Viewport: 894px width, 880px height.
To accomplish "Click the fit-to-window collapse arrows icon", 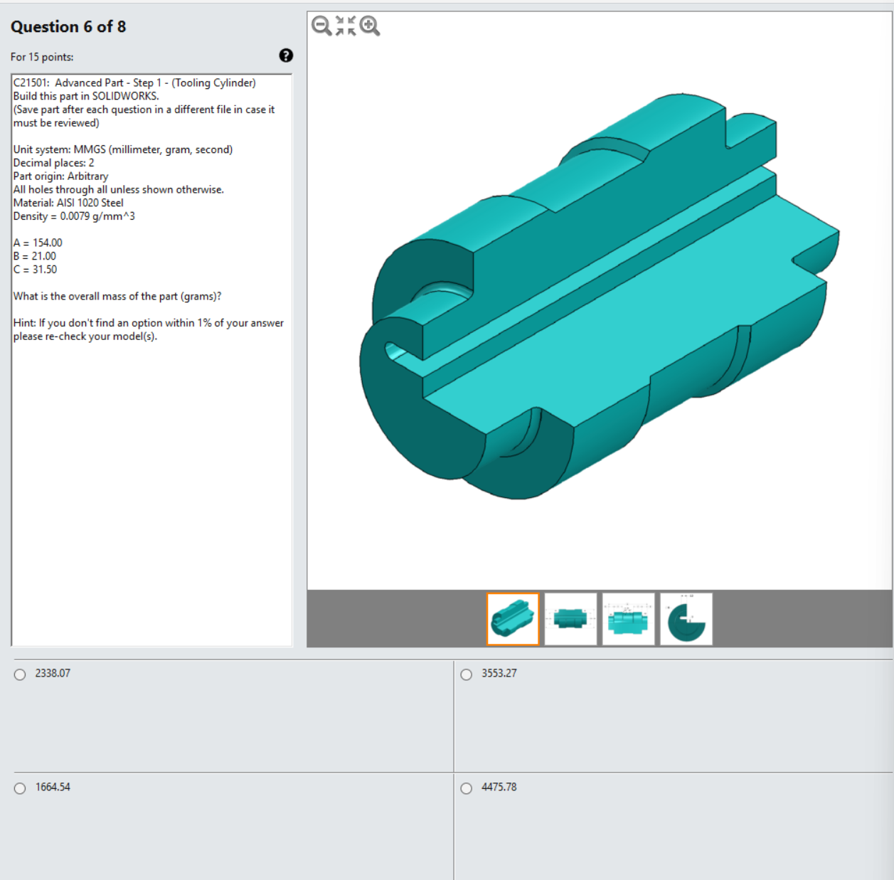I will point(346,26).
